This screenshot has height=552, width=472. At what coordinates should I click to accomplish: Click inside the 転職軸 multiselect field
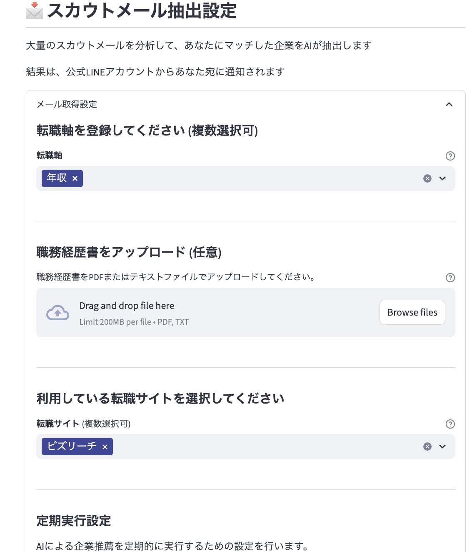click(x=250, y=178)
